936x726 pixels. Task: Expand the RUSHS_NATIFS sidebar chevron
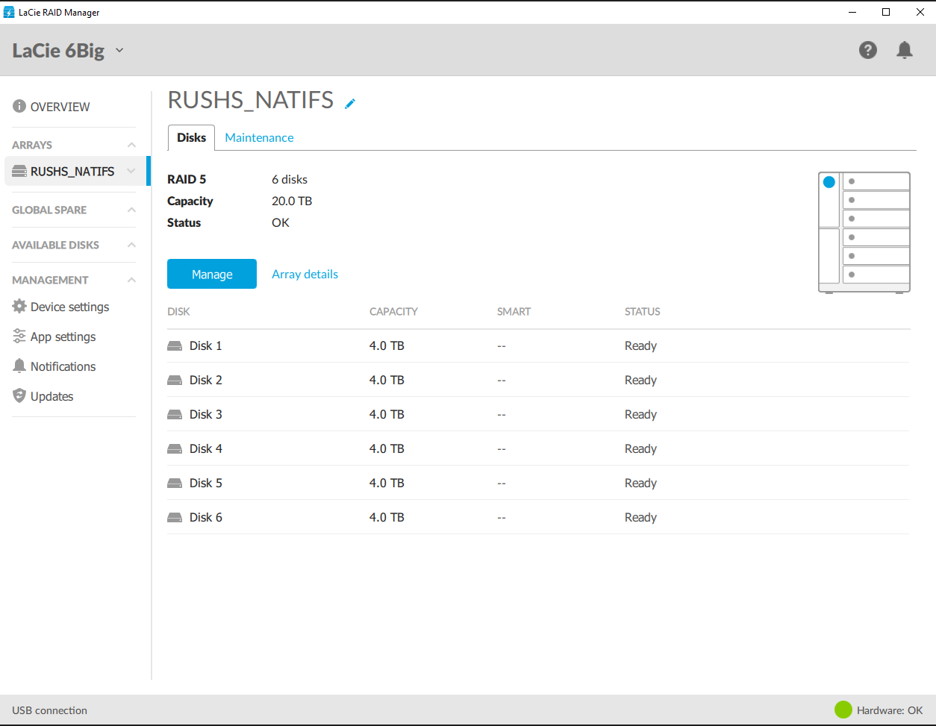point(131,172)
